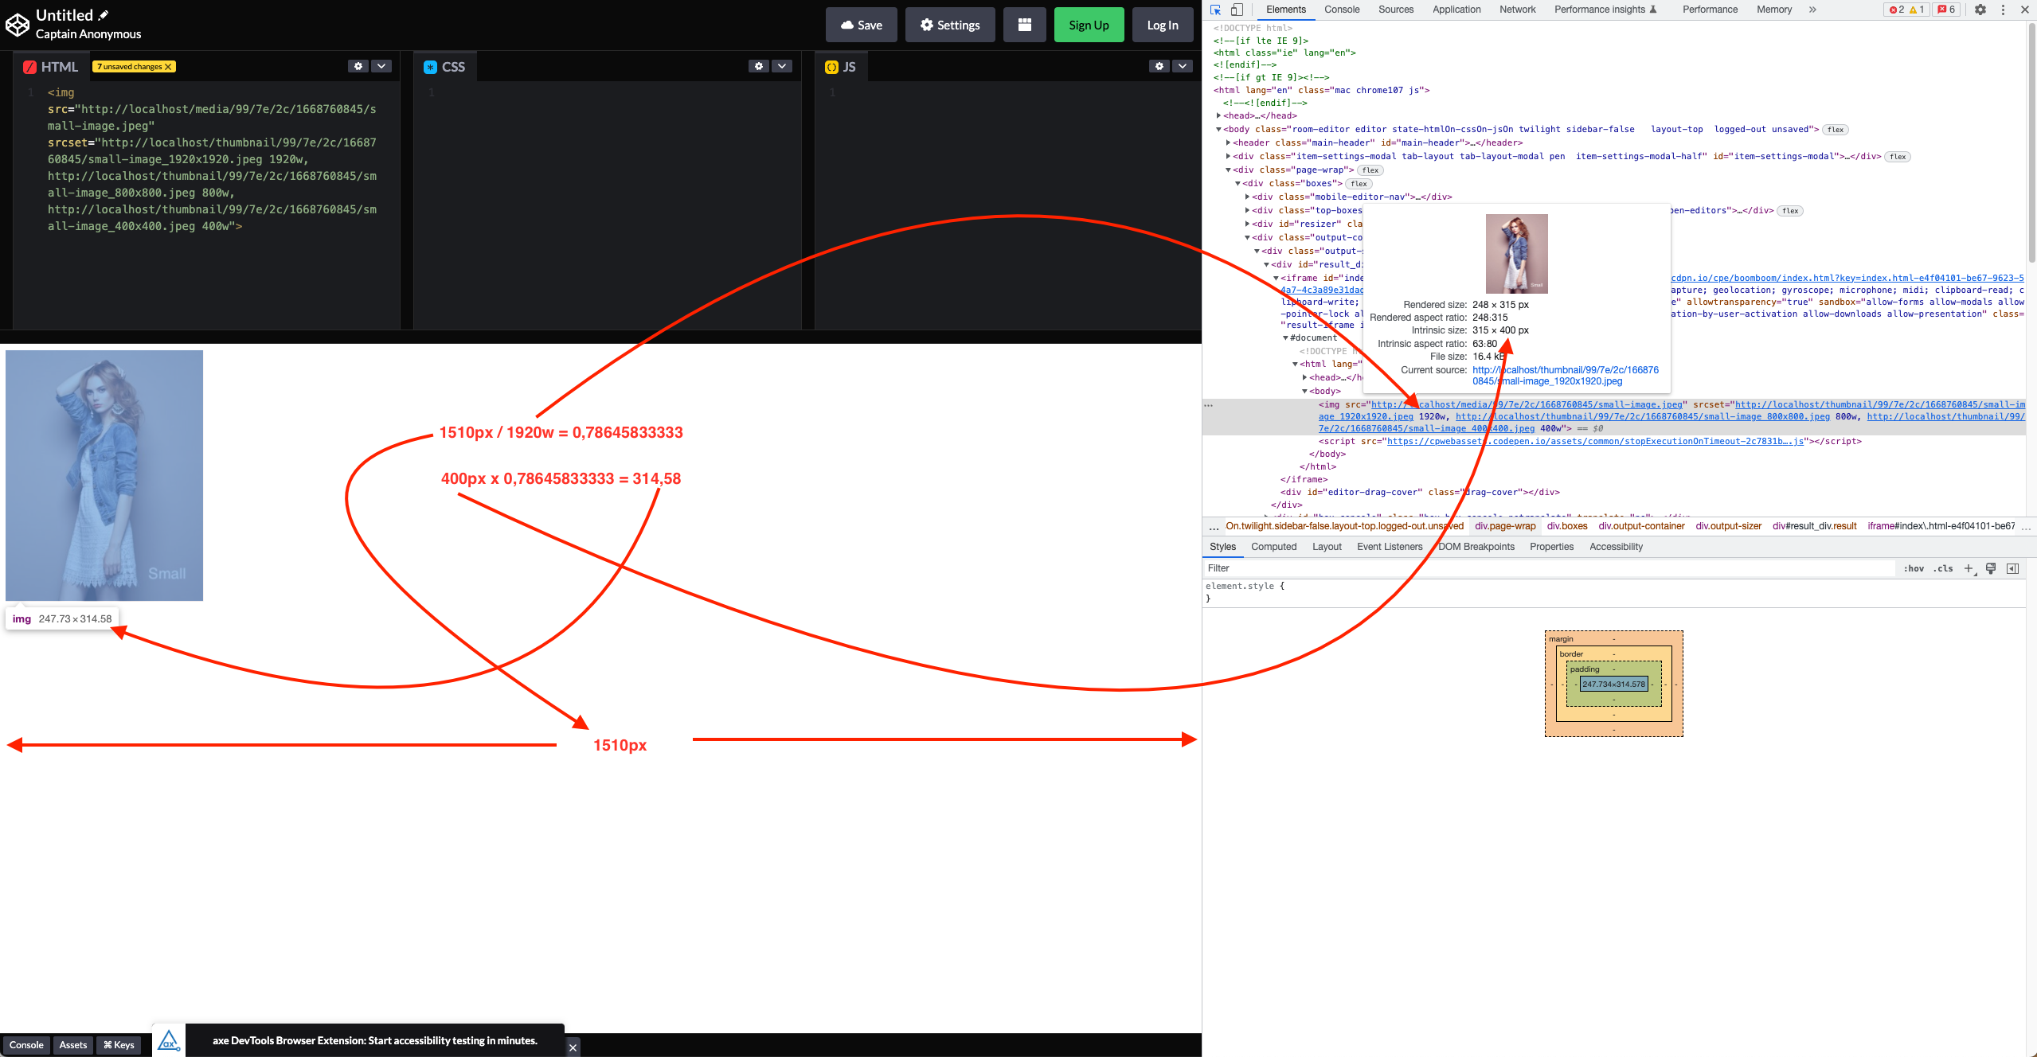This screenshot has height=1057, width=2037.
Task: Expand the header main-header node
Action: [x=1228, y=142]
